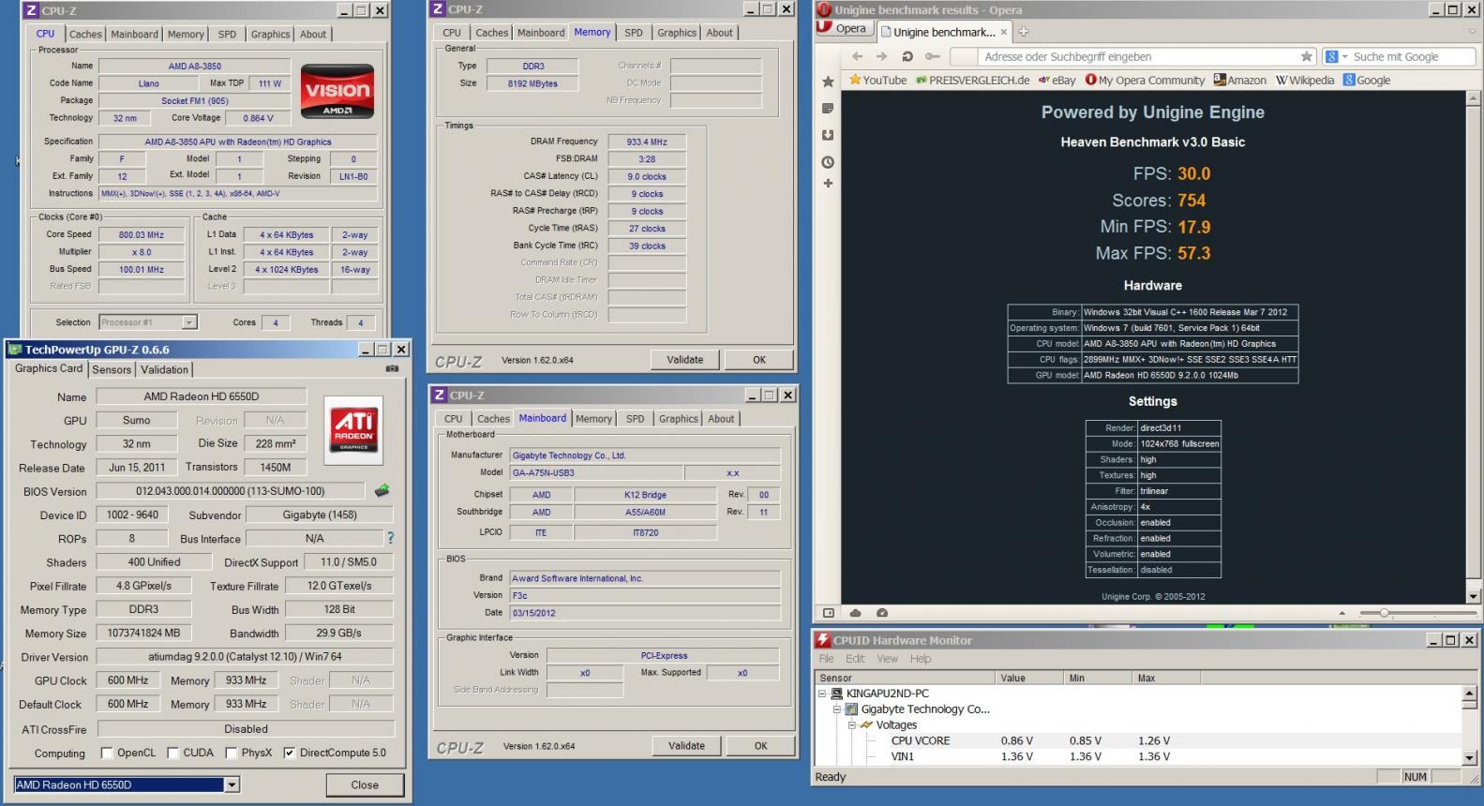Click the ATI Radeon logo in GPU-Z

coord(353,430)
